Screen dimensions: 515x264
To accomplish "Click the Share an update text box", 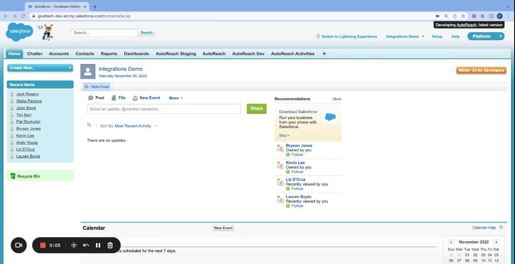I will [164, 109].
